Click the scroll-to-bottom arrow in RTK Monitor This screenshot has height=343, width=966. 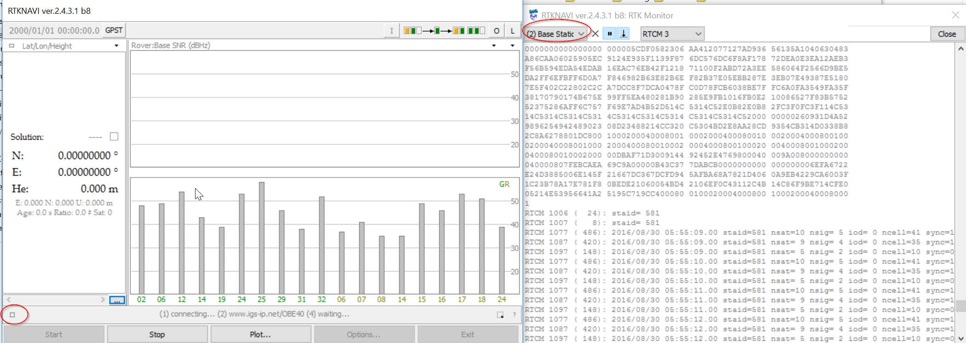tap(623, 34)
